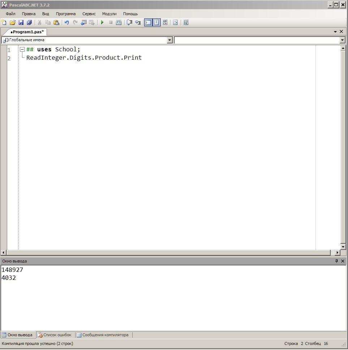Click the Save All icon

click(x=29, y=22)
